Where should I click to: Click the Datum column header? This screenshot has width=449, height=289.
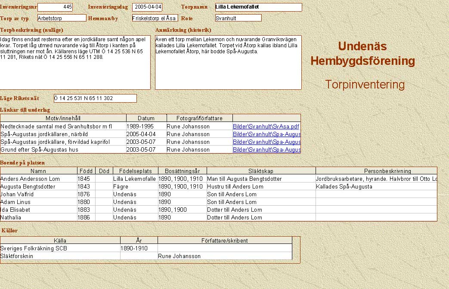click(x=146, y=118)
